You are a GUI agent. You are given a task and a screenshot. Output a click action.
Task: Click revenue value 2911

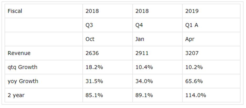(x=142, y=53)
